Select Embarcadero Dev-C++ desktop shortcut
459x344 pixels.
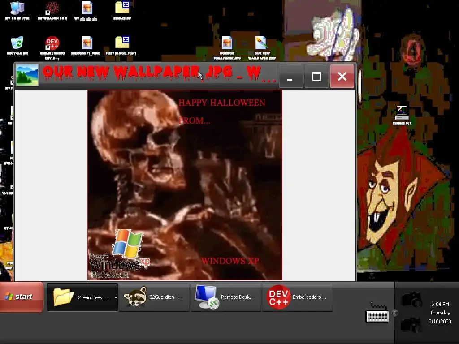[52, 48]
